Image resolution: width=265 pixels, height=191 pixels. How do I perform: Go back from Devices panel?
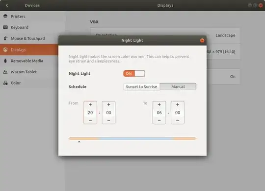7,5
